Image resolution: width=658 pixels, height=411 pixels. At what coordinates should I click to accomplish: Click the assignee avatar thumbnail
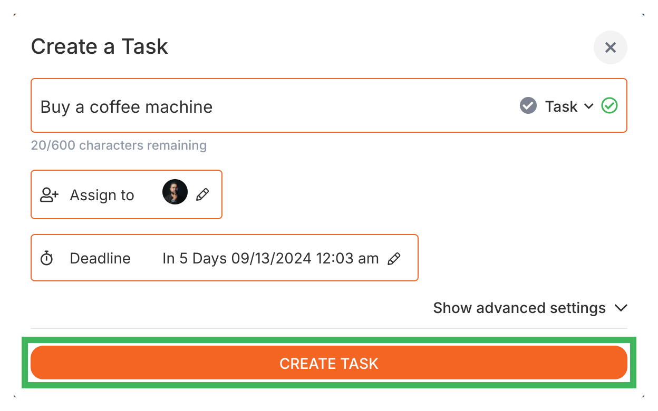click(x=175, y=192)
